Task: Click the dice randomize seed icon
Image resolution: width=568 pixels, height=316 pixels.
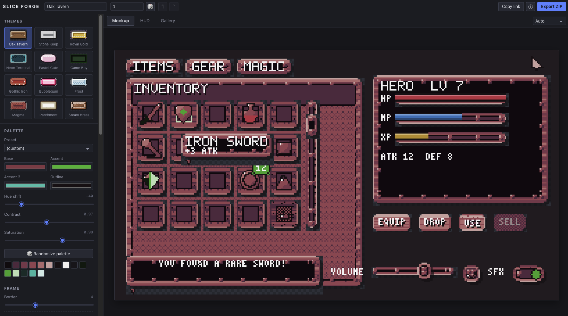Action: pyautogui.click(x=150, y=7)
